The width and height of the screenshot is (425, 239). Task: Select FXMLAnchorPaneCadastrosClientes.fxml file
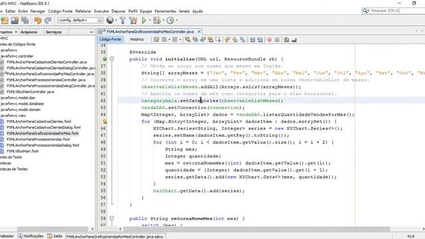39,121
